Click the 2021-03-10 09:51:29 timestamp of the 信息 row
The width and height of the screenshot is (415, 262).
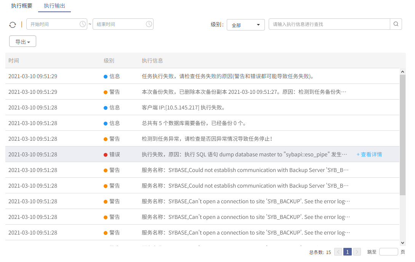pyautogui.click(x=33, y=76)
